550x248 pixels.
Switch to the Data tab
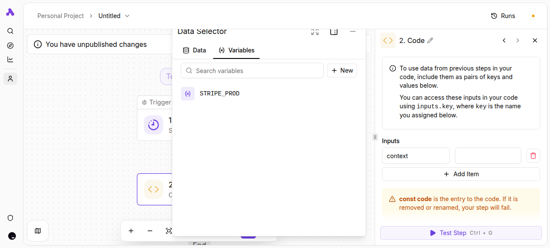point(194,50)
